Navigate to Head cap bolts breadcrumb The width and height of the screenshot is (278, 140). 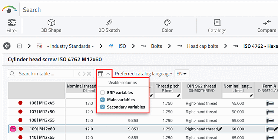[x=203, y=46]
